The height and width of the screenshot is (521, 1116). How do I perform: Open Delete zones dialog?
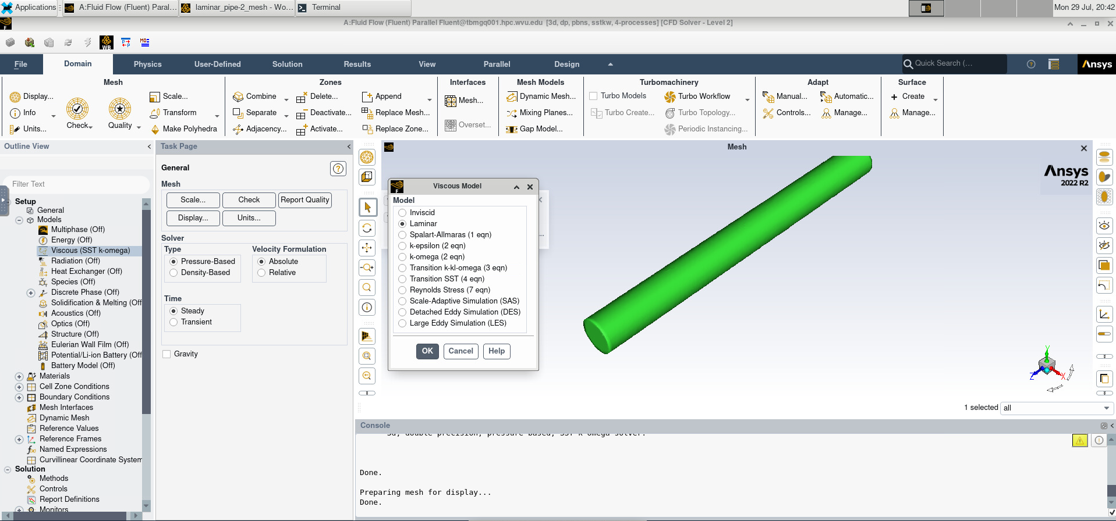[317, 97]
